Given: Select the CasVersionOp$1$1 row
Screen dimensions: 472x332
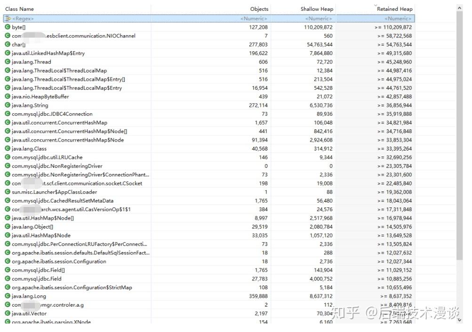Looking at the screenshot, I should [209, 209].
